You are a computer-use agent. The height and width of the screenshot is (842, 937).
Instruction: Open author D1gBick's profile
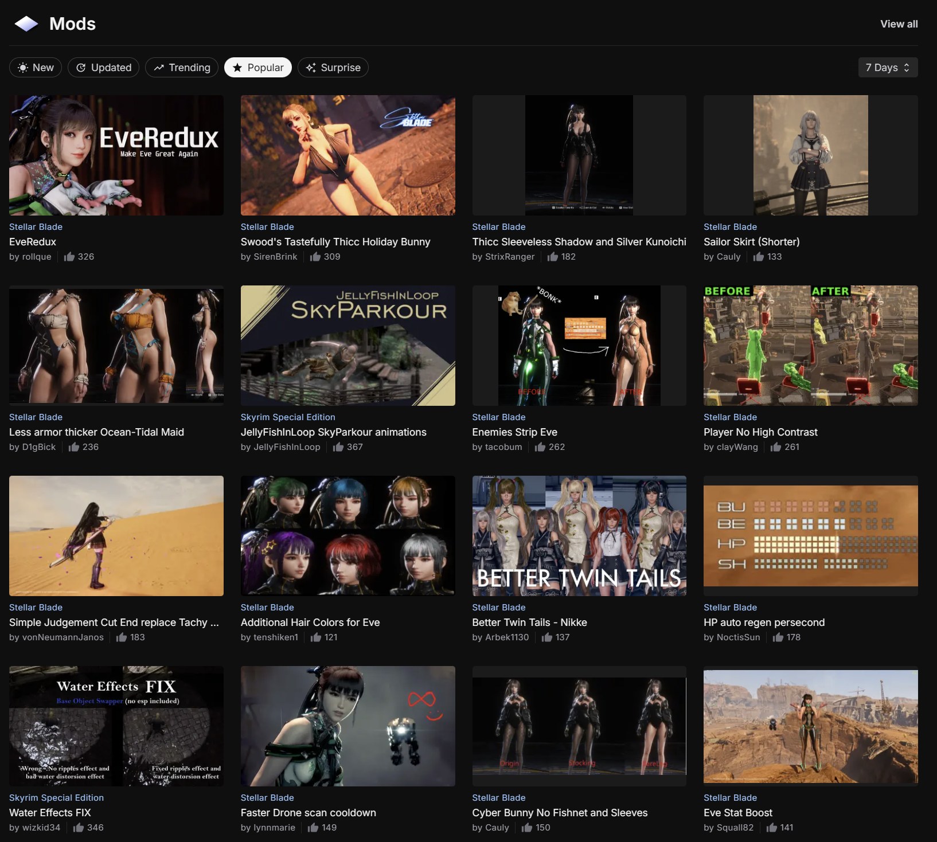(39, 447)
